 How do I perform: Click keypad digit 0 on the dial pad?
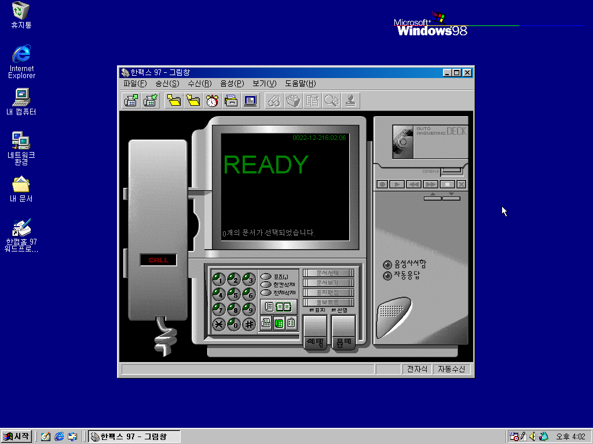[x=234, y=324]
